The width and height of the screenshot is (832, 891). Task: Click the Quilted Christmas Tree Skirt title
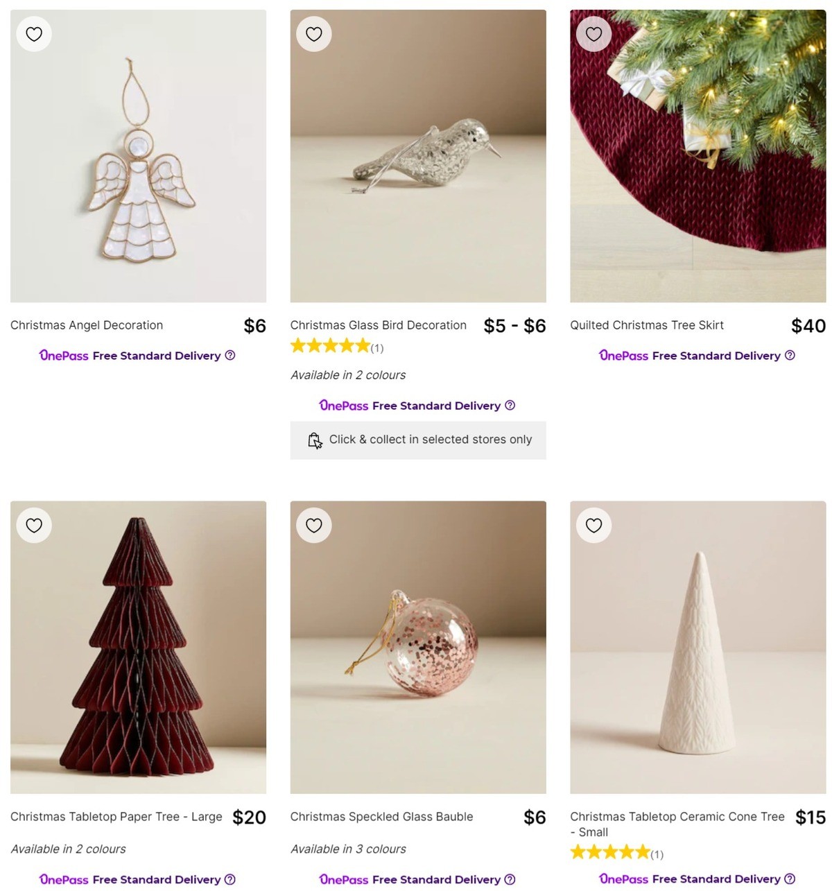click(x=647, y=325)
